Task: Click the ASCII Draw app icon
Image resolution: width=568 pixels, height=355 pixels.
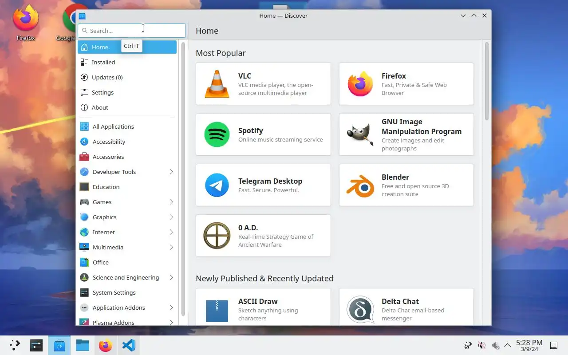Action: point(217,311)
